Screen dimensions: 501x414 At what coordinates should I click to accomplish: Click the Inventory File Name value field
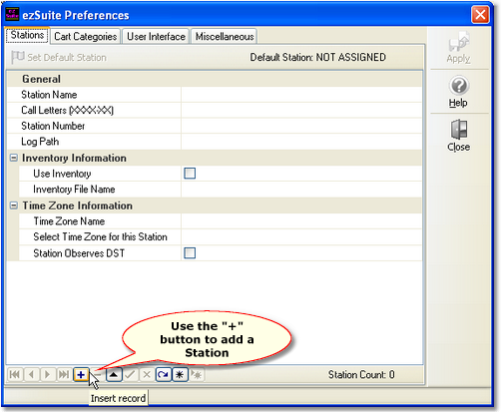coord(301,190)
